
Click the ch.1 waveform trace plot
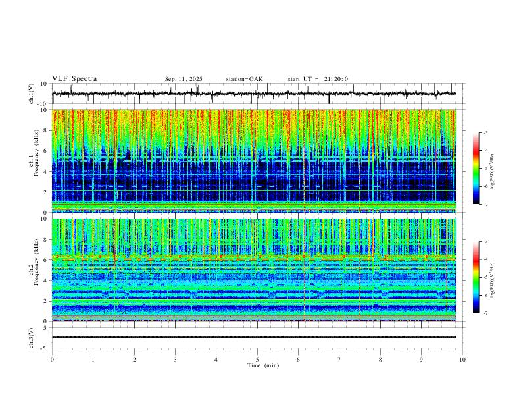coord(253,94)
